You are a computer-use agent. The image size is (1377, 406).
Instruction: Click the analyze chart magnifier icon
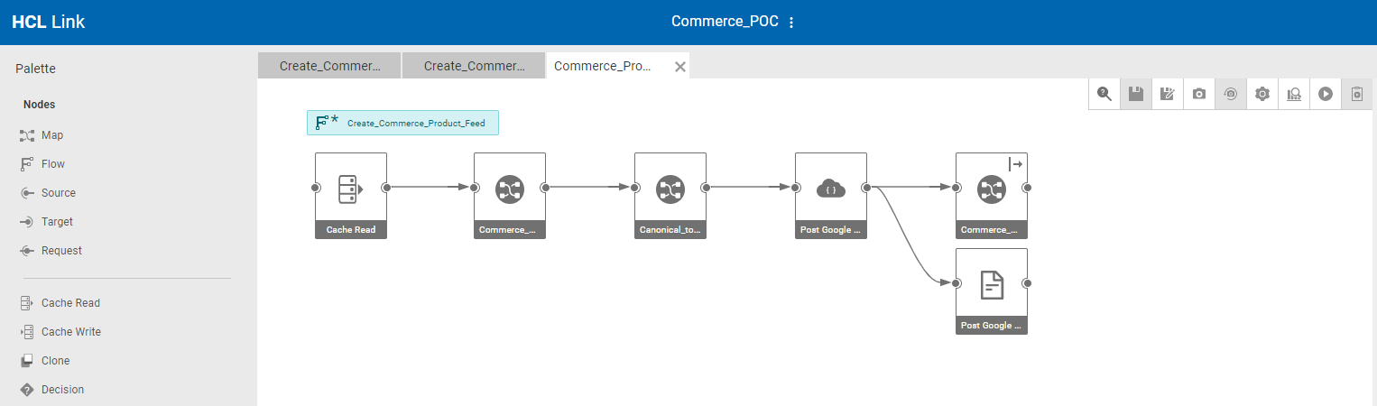tap(1294, 94)
